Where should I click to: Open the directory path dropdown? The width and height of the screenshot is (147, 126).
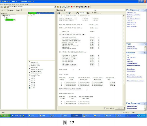[55, 7]
